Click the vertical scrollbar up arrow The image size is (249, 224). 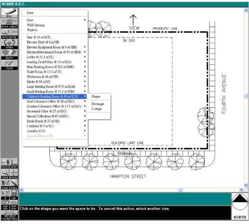click(x=246, y=10)
